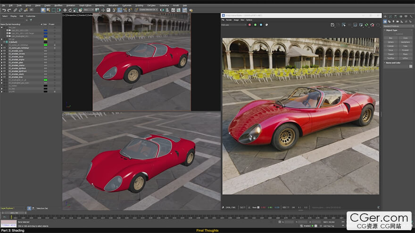This screenshot has width=415, height=233.
Task: Open the Modify tab in command panel
Action: click(390, 16)
